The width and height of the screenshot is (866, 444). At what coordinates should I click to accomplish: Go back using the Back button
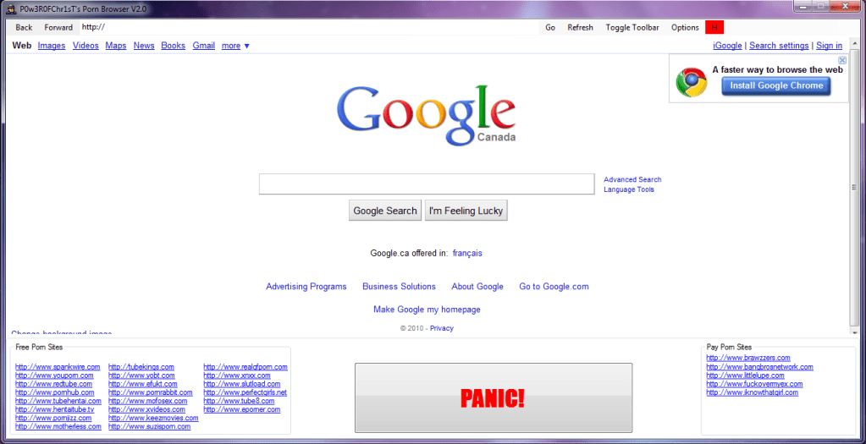(24, 27)
